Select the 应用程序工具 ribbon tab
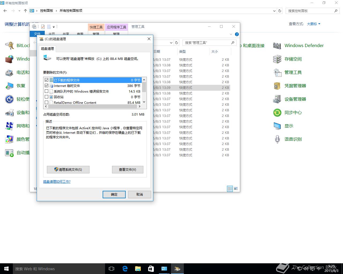This screenshot has height=274, width=343. [116, 27]
